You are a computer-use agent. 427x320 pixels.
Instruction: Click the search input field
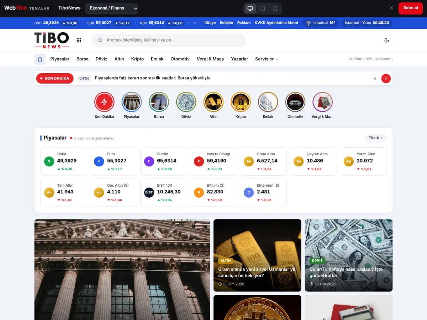click(169, 40)
